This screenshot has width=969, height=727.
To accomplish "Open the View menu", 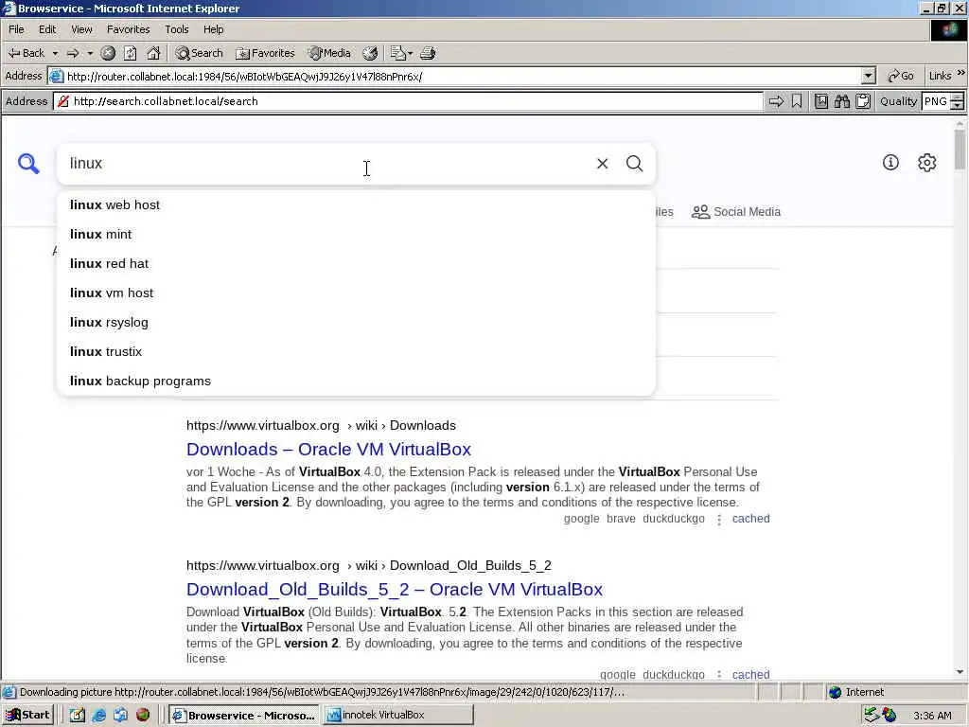I will point(81,29).
